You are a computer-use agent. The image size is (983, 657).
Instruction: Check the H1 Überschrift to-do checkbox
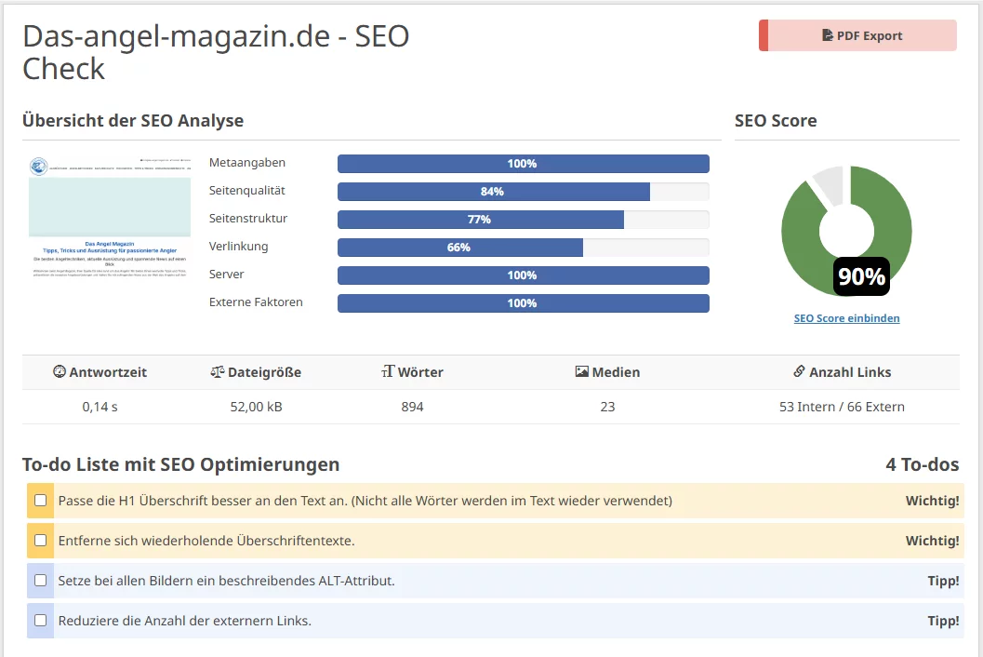41,500
